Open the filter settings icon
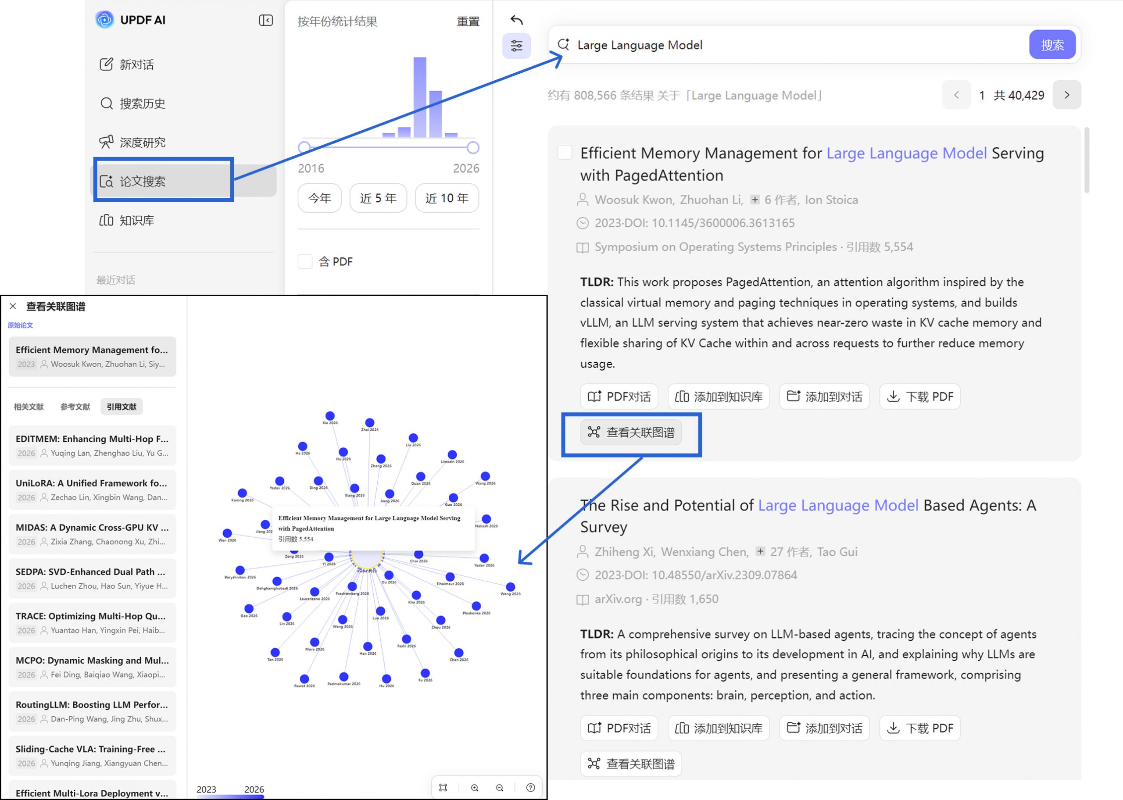 click(x=516, y=46)
